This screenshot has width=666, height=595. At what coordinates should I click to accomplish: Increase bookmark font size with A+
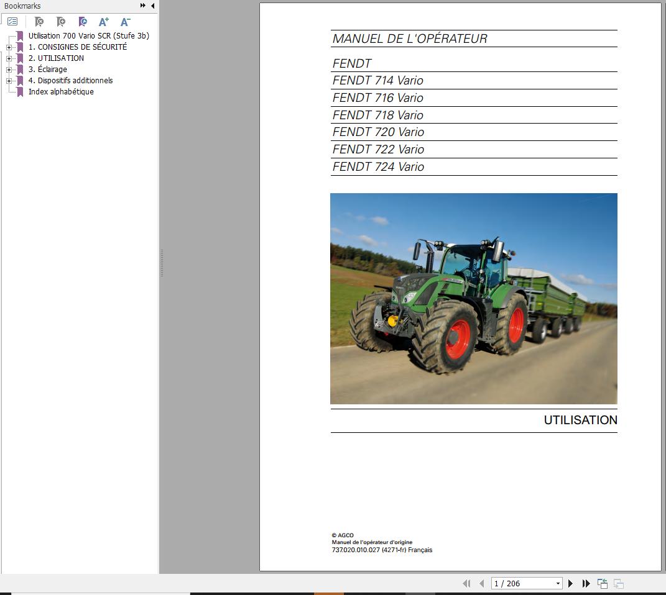pos(104,22)
